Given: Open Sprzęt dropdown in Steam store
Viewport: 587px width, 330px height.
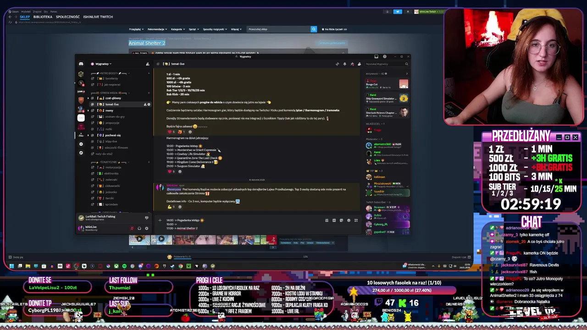Looking at the screenshot, I should pyautogui.click(x=194, y=29).
